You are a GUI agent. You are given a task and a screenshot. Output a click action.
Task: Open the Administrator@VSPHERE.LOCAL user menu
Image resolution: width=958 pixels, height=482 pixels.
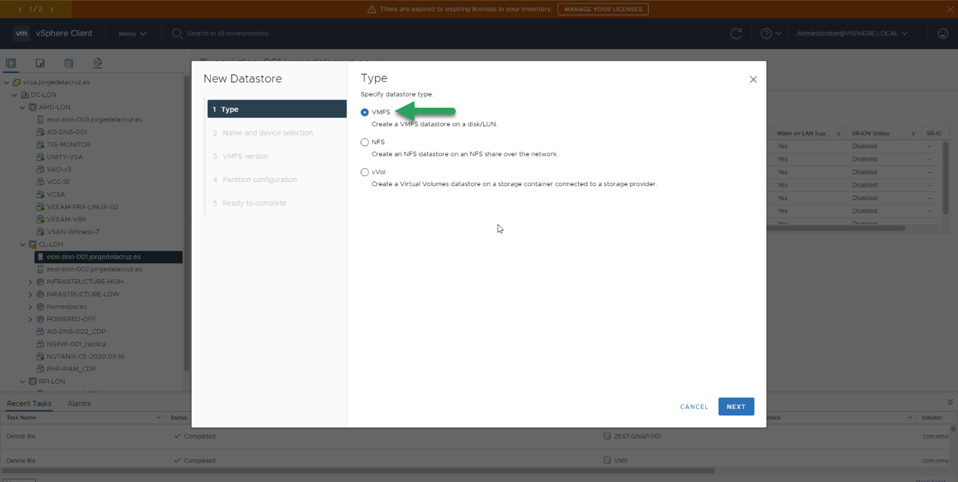(852, 34)
